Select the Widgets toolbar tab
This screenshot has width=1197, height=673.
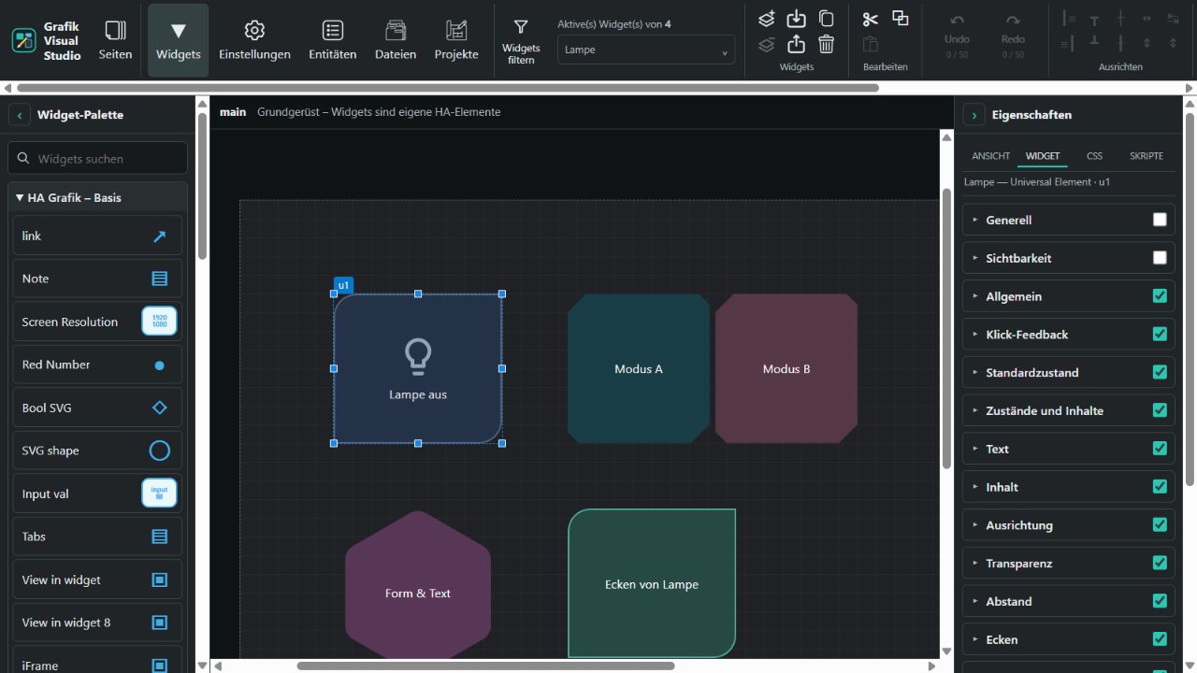(x=179, y=40)
